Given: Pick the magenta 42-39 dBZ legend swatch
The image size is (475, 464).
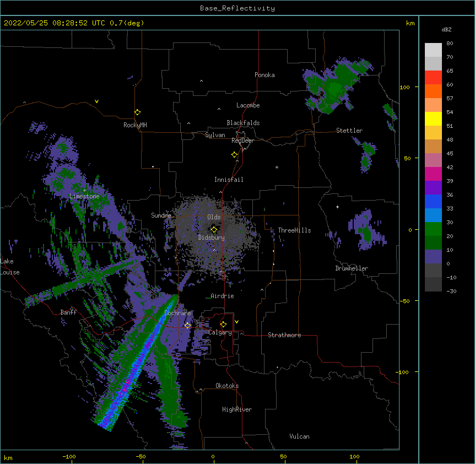Looking at the screenshot, I should click(433, 174).
